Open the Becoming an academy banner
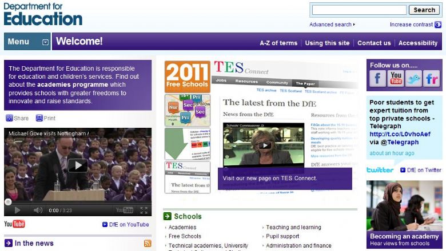 (x=404, y=214)
